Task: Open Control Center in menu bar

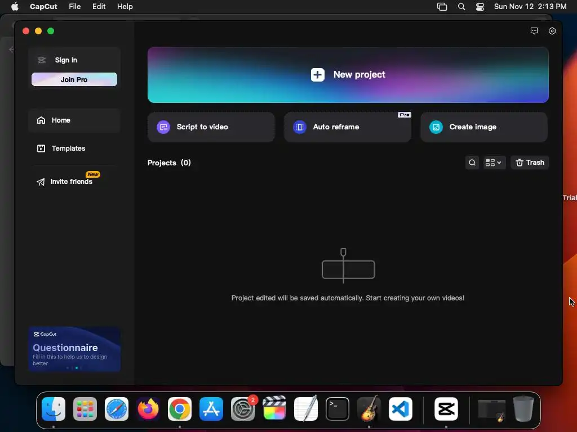Action: 480,7
